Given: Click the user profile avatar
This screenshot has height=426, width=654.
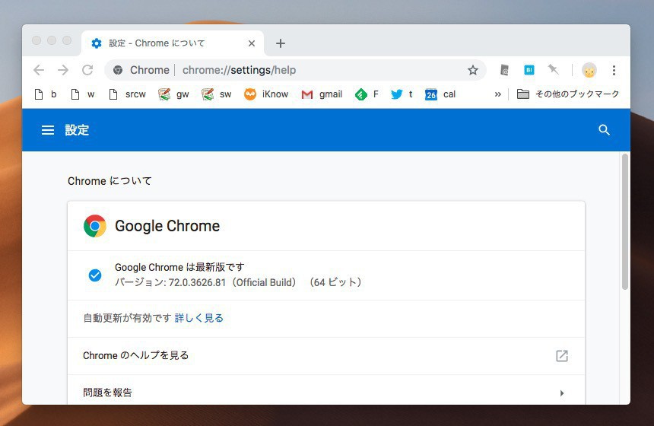Looking at the screenshot, I should click(589, 70).
